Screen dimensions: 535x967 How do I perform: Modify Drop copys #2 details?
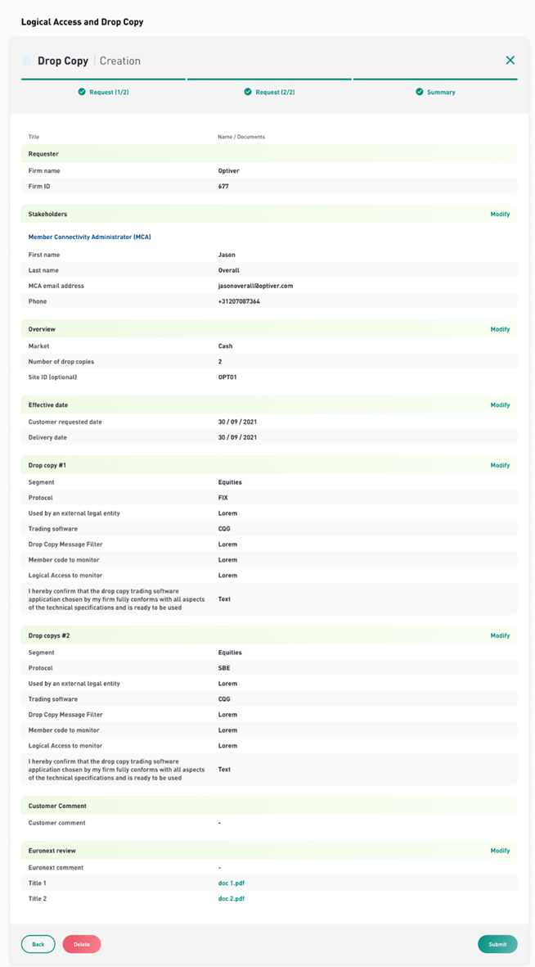click(x=500, y=636)
